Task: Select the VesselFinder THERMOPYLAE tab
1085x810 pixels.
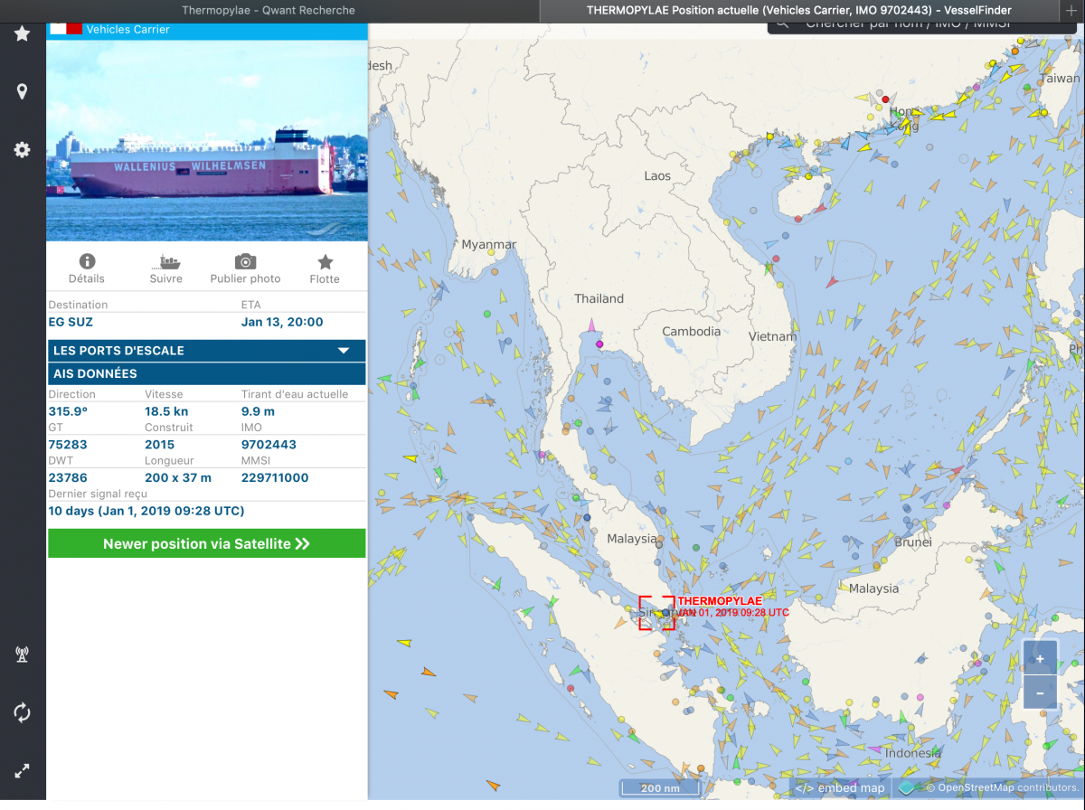Action: tap(798, 10)
